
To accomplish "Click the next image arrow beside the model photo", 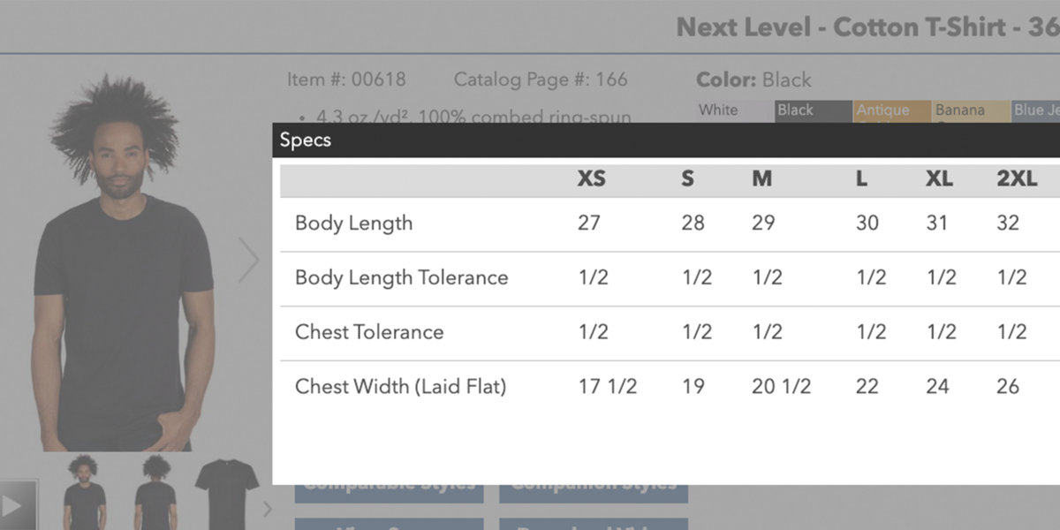I will (249, 261).
